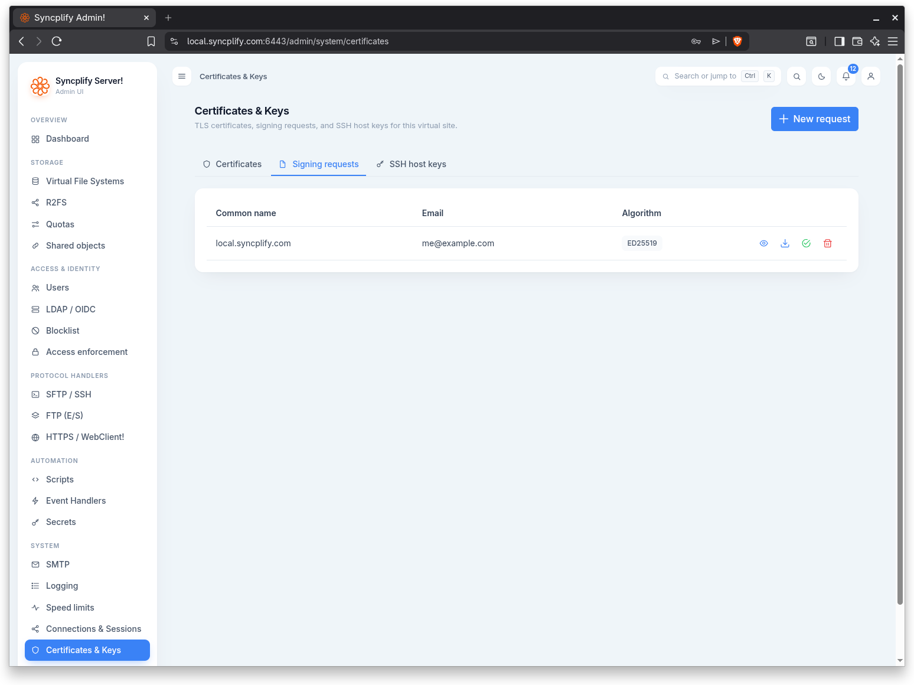Go to Users page
This screenshot has height=685, width=914.
click(x=87, y=288)
